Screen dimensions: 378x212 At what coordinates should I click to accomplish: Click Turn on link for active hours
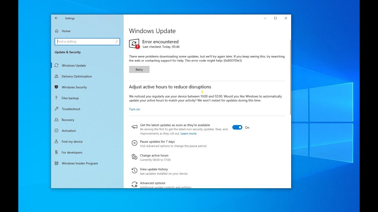[x=134, y=109]
